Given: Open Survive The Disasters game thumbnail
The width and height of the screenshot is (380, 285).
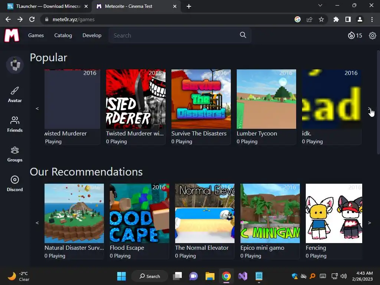Looking at the screenshot, I should tap(201, 99).
